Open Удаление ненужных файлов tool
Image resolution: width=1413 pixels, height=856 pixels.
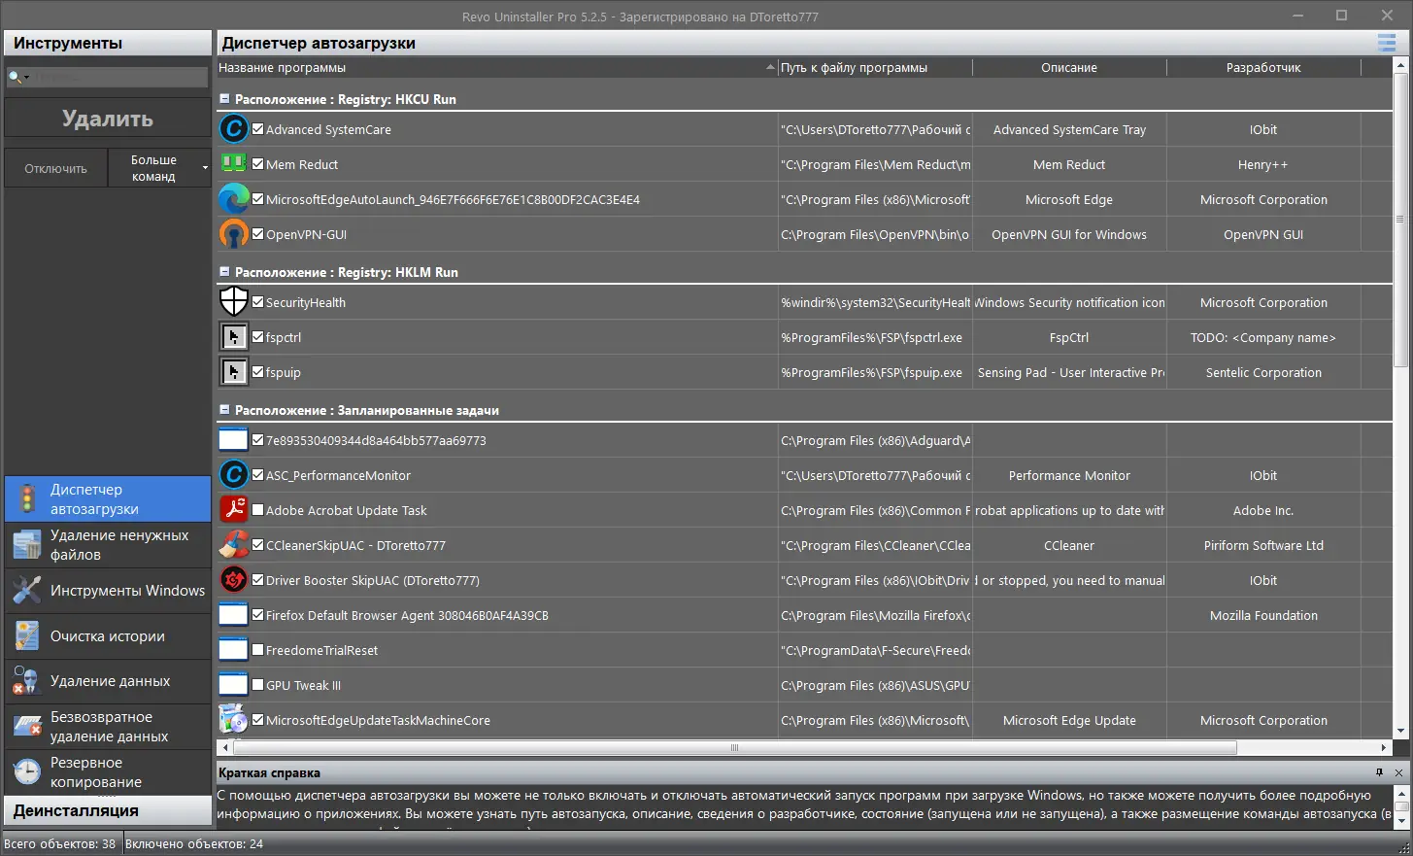(x=108, y=545)
